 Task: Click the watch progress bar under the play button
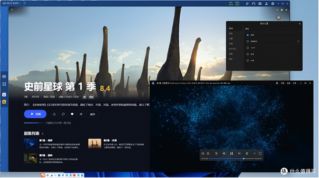click(x=33, y=123)
